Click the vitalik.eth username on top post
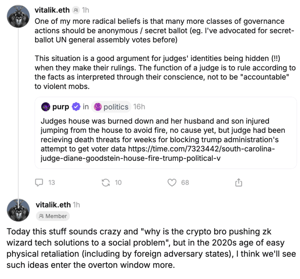300x279 pixels. point(52,11)
